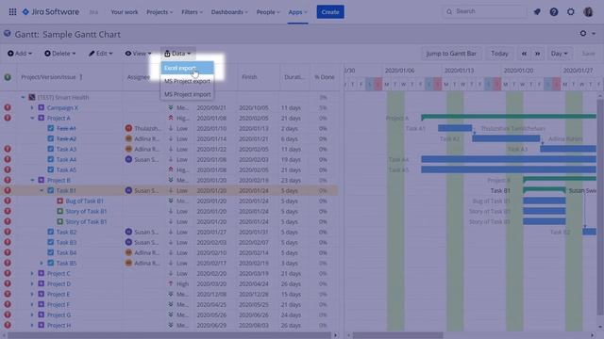Click the Create button
The width and height of the screenshot is (604, 339).
point(330,12)
